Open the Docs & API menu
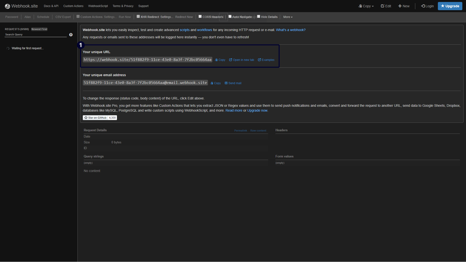This screenshot has width=466, height=262. 51,6
